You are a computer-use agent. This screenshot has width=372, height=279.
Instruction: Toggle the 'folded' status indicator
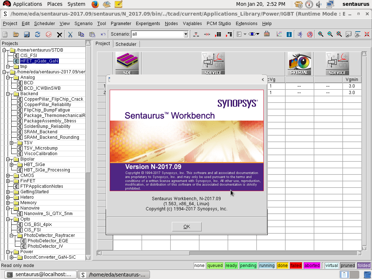[x=364, y=266]
